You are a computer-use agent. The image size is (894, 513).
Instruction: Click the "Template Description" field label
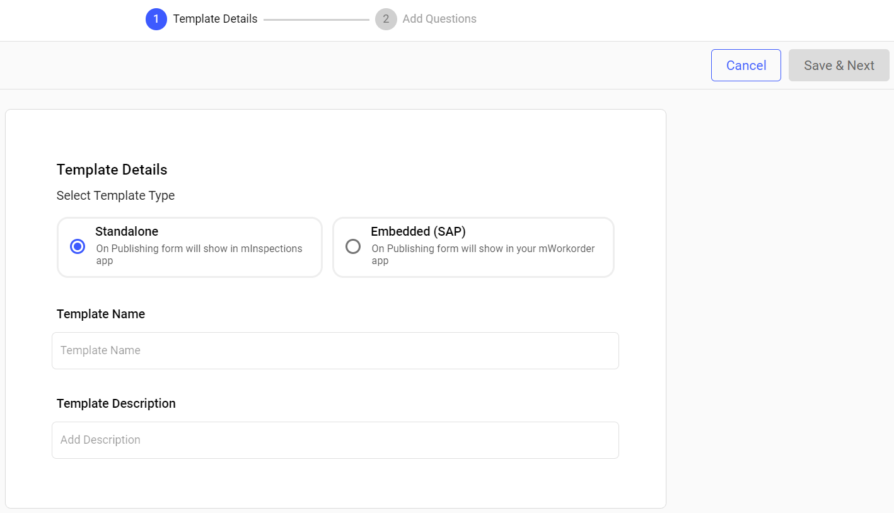(116, 403)
